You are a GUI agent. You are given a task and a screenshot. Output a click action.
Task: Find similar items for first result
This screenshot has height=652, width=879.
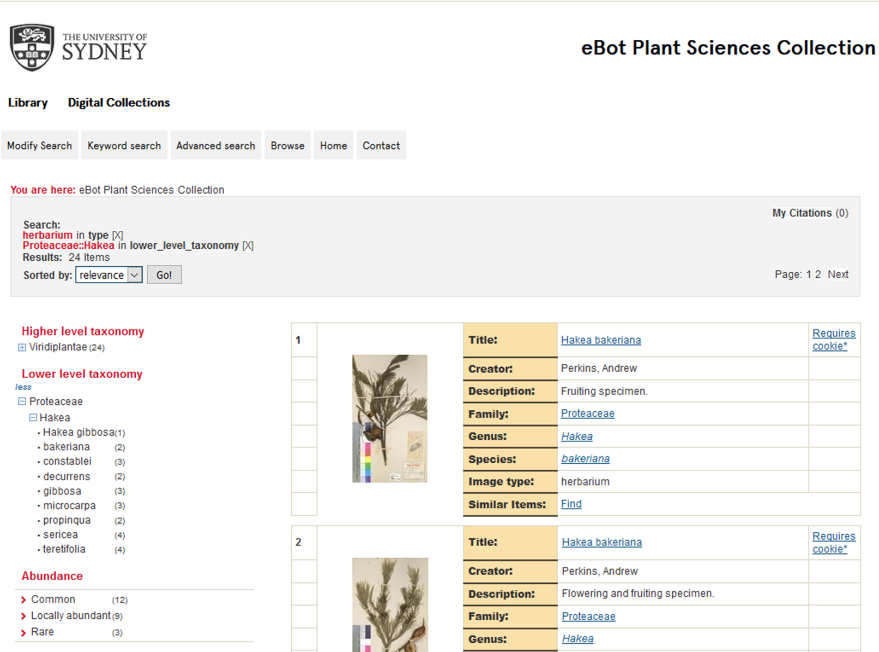click(571, 504)
